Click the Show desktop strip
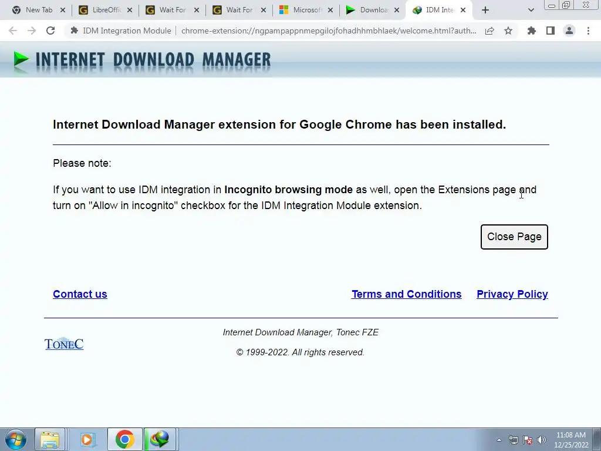Screen dimensions: 601x451 pyautogui.click(x=597, y=439)
